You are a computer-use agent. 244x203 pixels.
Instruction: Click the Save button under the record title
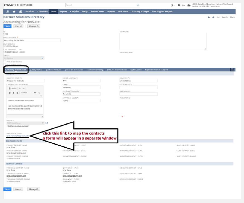(7, 26)
